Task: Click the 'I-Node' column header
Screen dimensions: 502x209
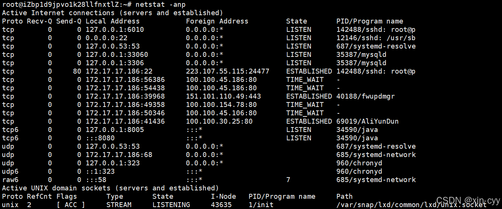Action: click(223, 196)
